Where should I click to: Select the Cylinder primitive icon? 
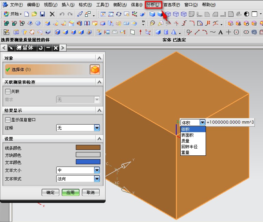pos(166,32)
